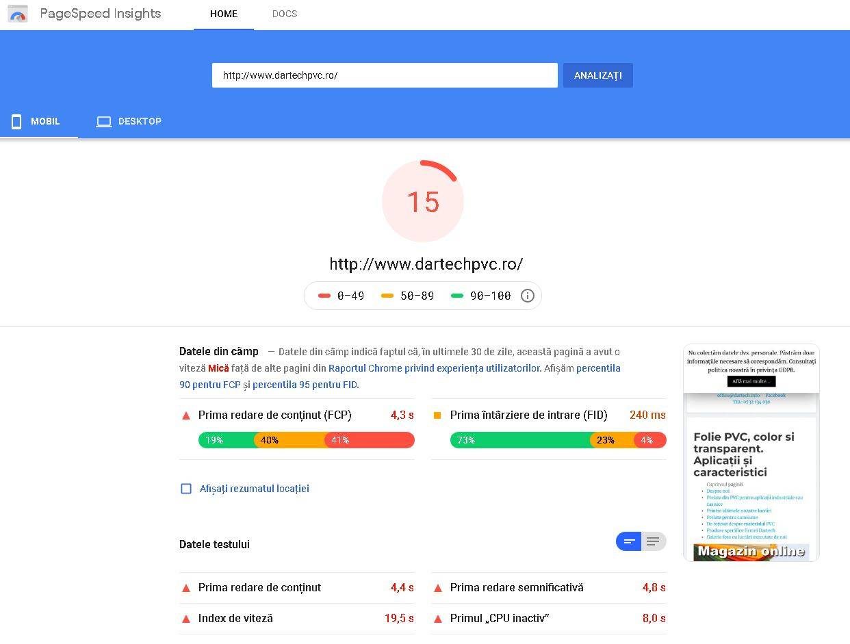The image size is (850, 644).
Task: Click the Mică speed rating word
Action: [218, 368]
